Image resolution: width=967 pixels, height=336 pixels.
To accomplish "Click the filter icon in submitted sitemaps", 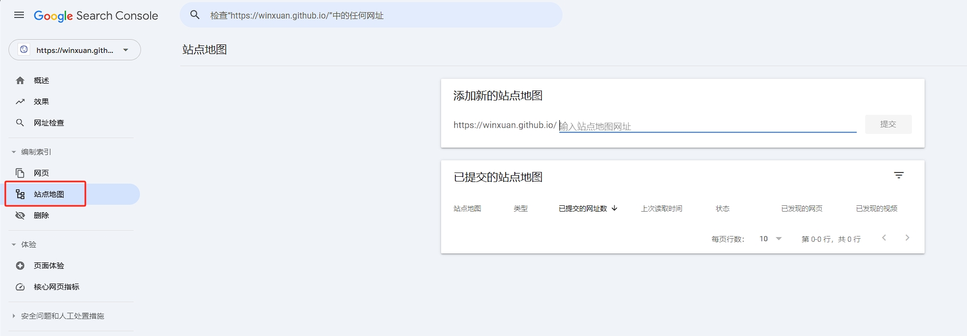I will coord(899,175).
